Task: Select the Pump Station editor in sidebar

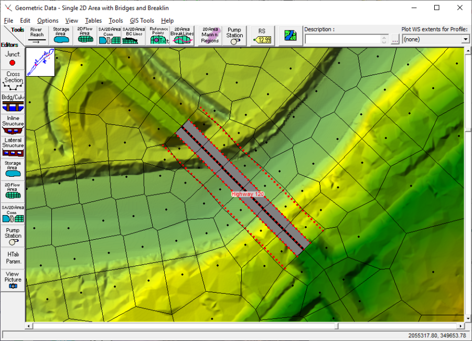Action: pos(12,235)
